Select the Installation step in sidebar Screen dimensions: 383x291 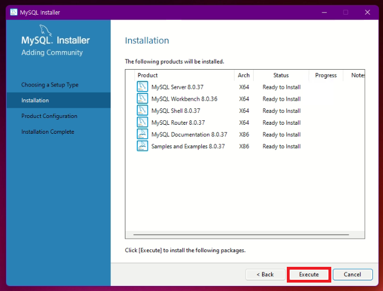click(58, 100)
